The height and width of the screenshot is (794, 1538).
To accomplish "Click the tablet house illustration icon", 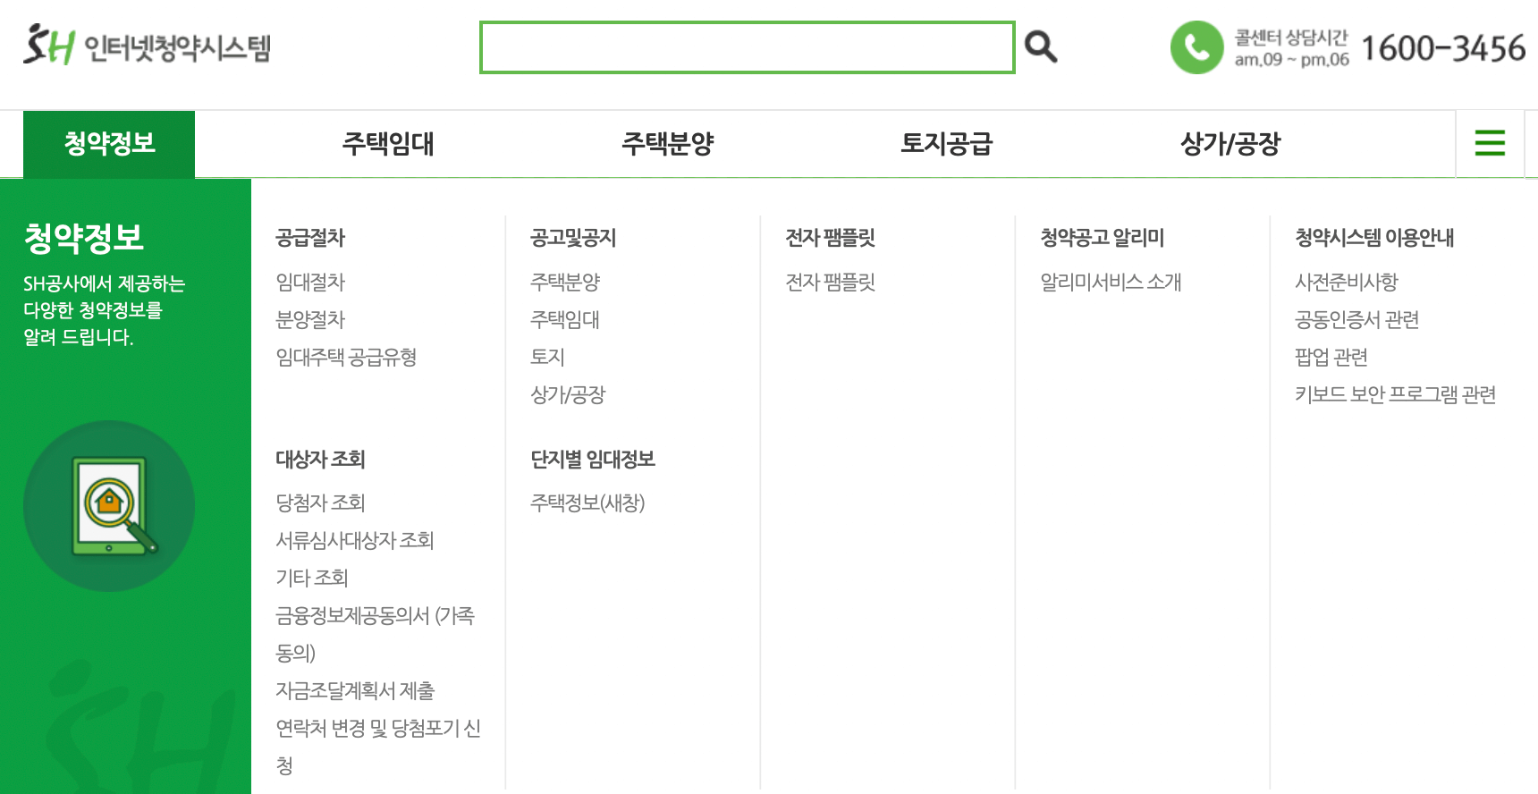I will click(x=109, y=505).
